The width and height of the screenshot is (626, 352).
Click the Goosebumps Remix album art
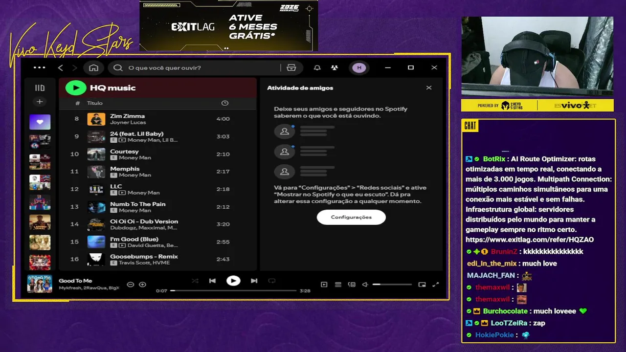click(96, 260)
